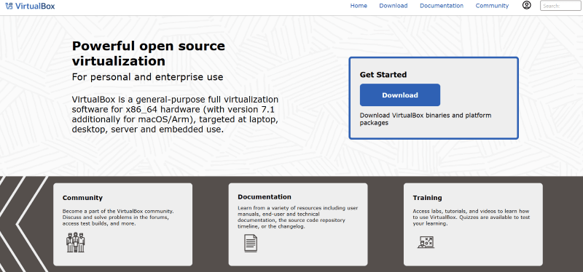This screenshot has width=583, height=272.
Task: Focus the Search input field
Action: [560, 6]
